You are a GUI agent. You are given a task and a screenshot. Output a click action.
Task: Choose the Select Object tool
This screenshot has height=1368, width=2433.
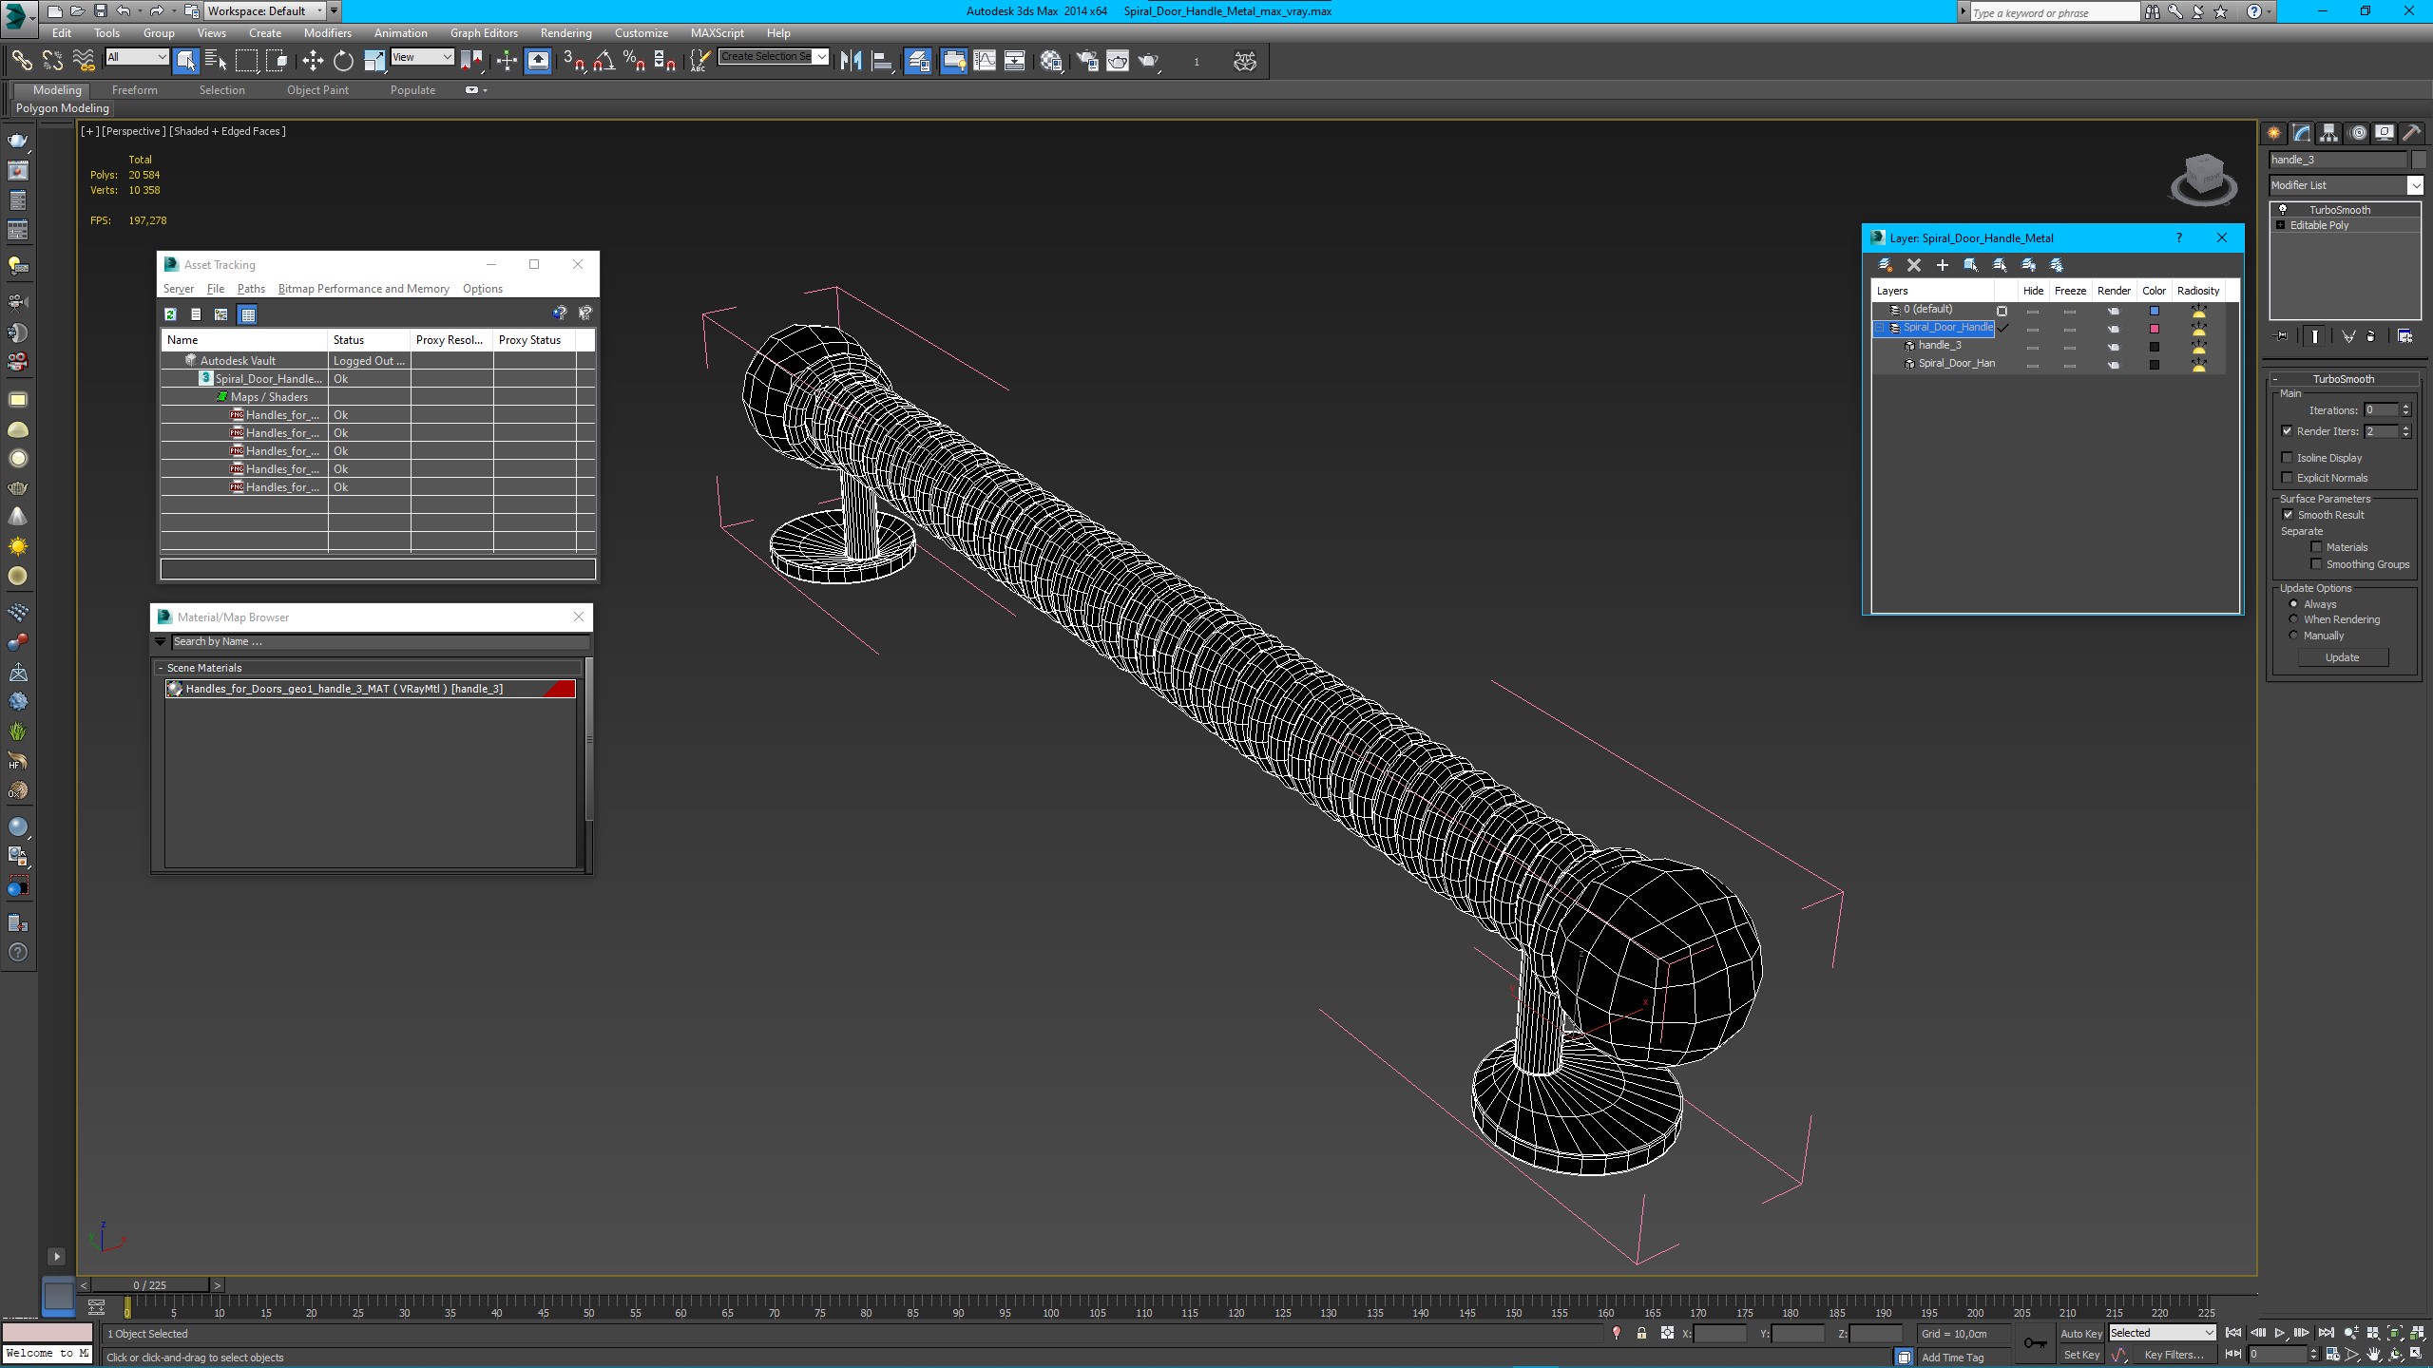[185, 61]
